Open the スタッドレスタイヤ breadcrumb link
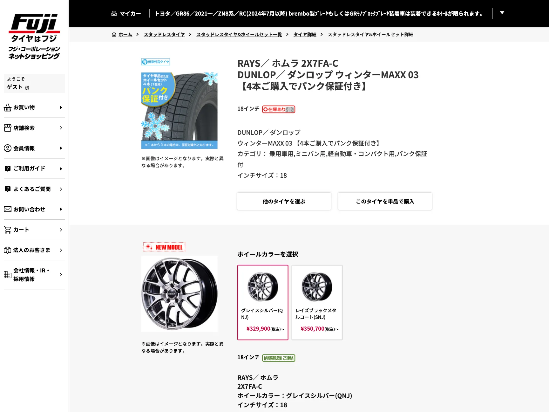 point(164,34)
